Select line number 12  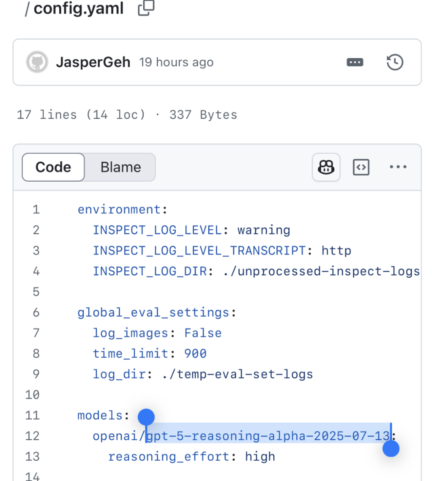[32, 436]
